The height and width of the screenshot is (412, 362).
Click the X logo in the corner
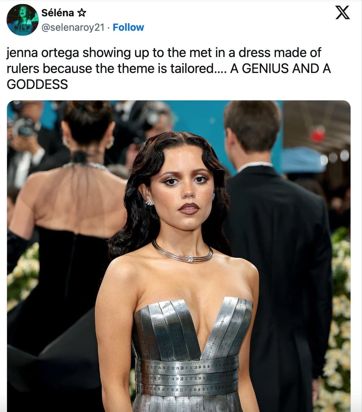pyautogui.click(x=343, y=12)
